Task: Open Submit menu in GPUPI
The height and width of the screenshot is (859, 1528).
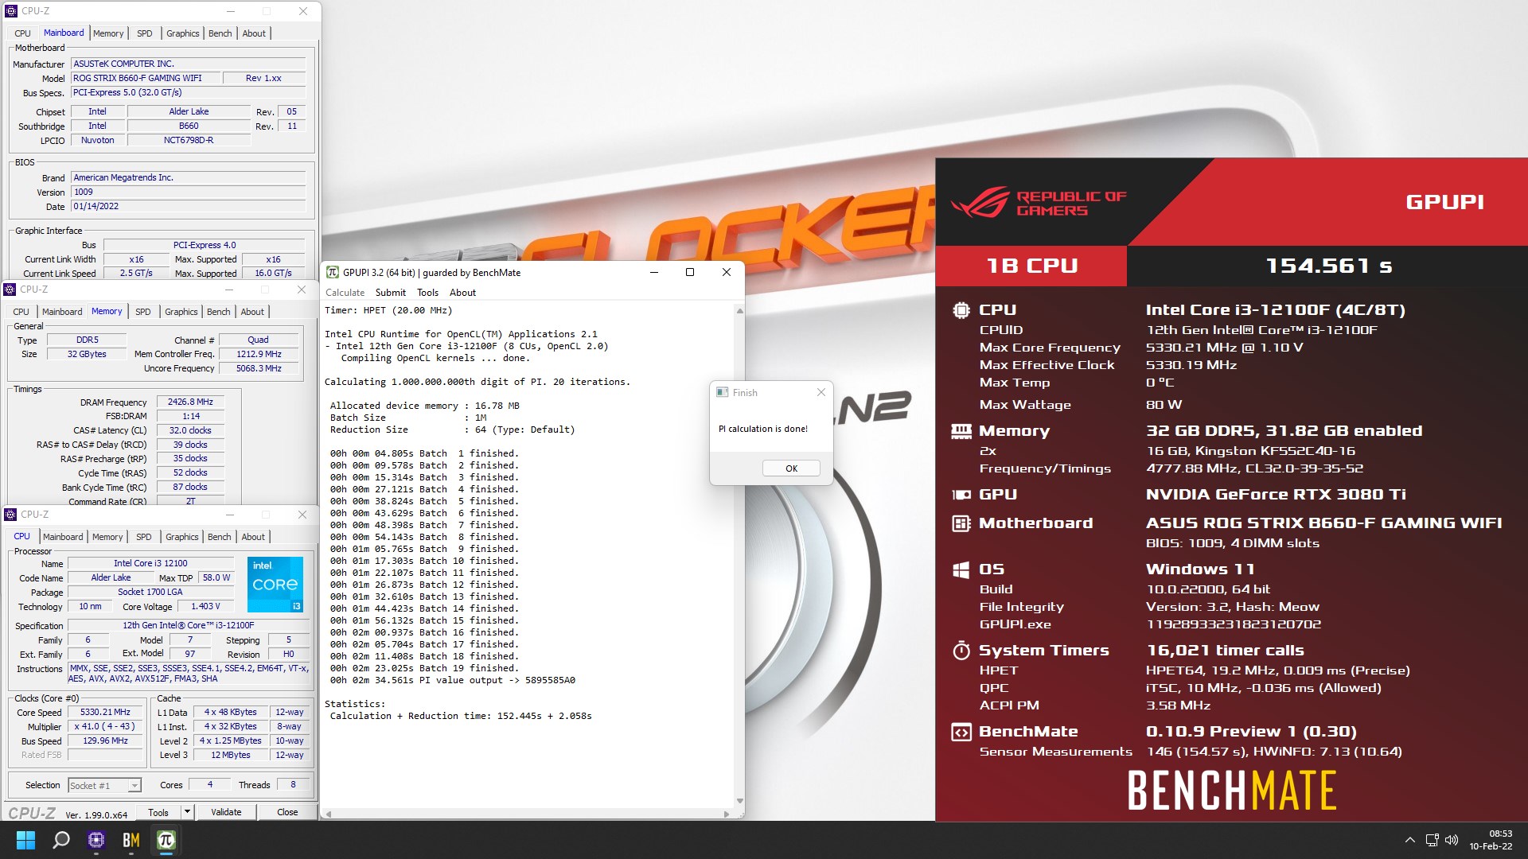Action: tap(390, 293)
